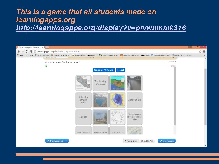Show more bookmarks with double chevron
This screenshot has height=164, width=219.
click(x=204, y=55)
